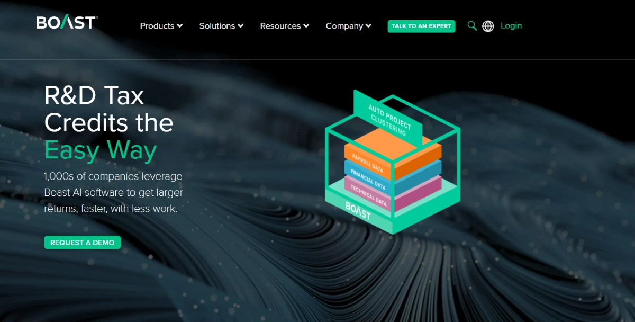The image size is (635, 322).
Task: Expand the chevron beside Solutions
Action: (241, 26)
